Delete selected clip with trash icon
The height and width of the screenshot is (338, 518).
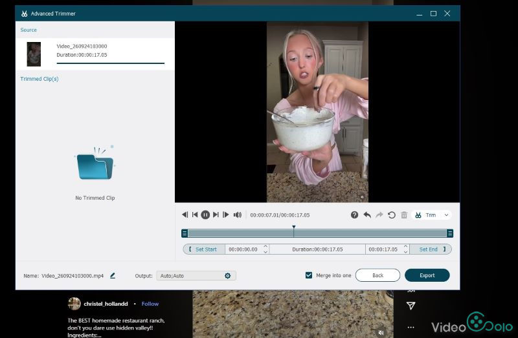(x=404, y=215)
